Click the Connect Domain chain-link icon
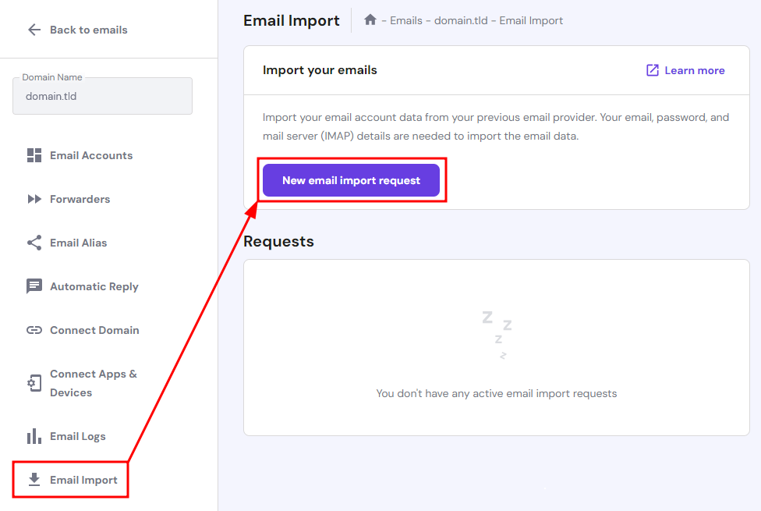This screenshot has height=511, width=761. [34, 330]
